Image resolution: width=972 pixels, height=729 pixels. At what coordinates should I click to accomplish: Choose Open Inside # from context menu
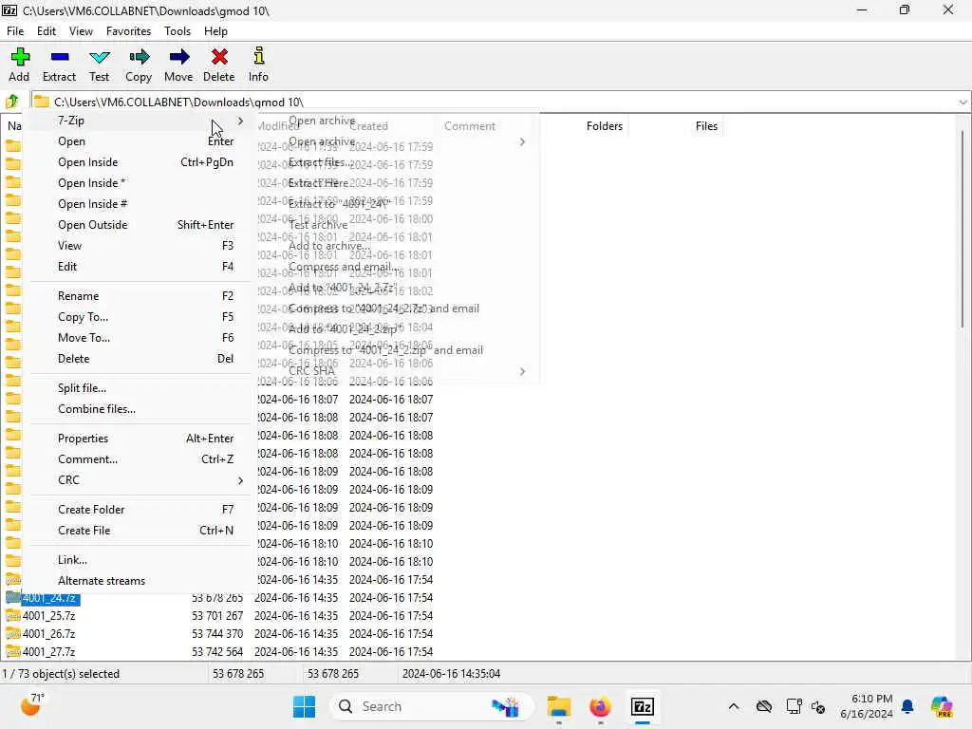(140, 204)
